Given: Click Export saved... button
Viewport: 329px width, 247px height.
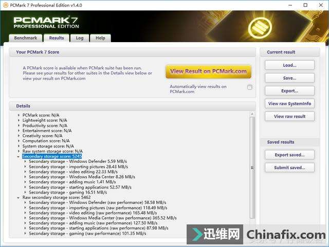Looking at the screenshot, I should point(289,155).
